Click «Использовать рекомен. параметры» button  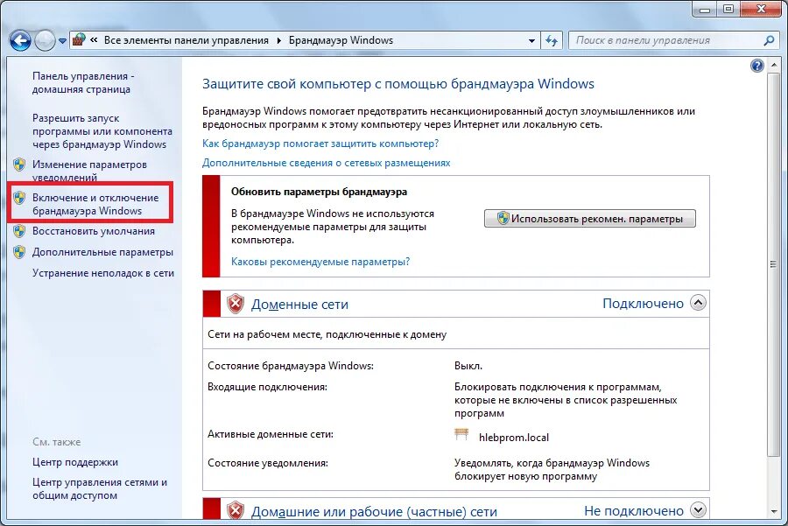click(590, 219)
